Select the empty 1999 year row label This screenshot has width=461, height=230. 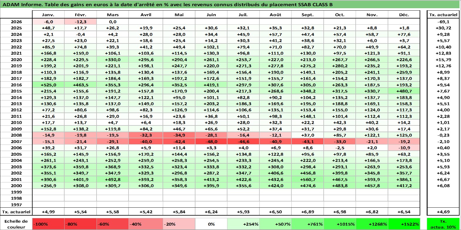pyautogui.click(x=16, y=192)
